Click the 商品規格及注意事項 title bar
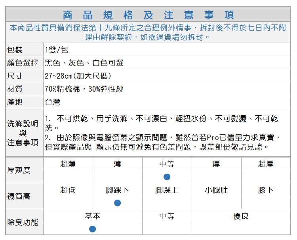The image size is (297, 240). click(x=148, y=15)
